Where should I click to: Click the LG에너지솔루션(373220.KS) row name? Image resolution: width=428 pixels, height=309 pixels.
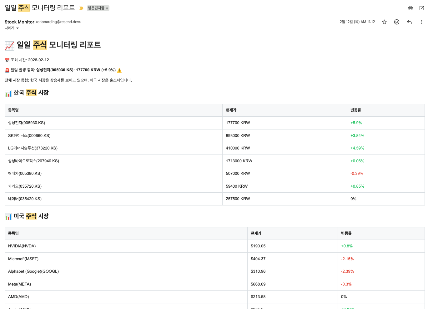(33, 148)
